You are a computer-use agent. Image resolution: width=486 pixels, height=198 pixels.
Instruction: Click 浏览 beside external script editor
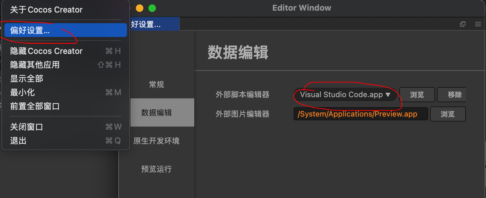(x=417, y=95)
